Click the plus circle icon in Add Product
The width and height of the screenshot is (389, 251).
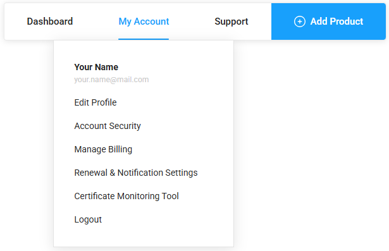pyautogui.click(x=299, y=21)
